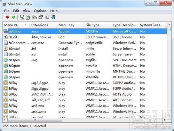Click the Save Selected Items floppy icon
This screenshot has width=174, height=131.
(x=22, y=17)
